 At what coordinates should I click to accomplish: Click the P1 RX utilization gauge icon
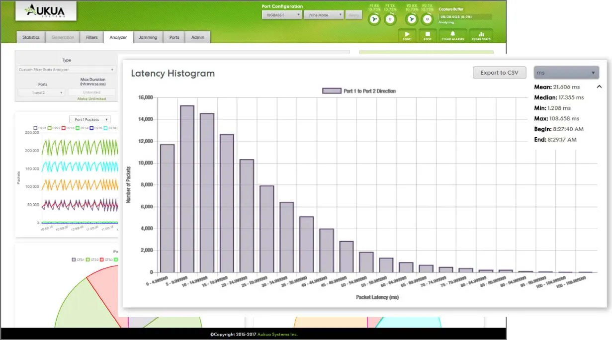pyautogui.click(x=374, y=19)
